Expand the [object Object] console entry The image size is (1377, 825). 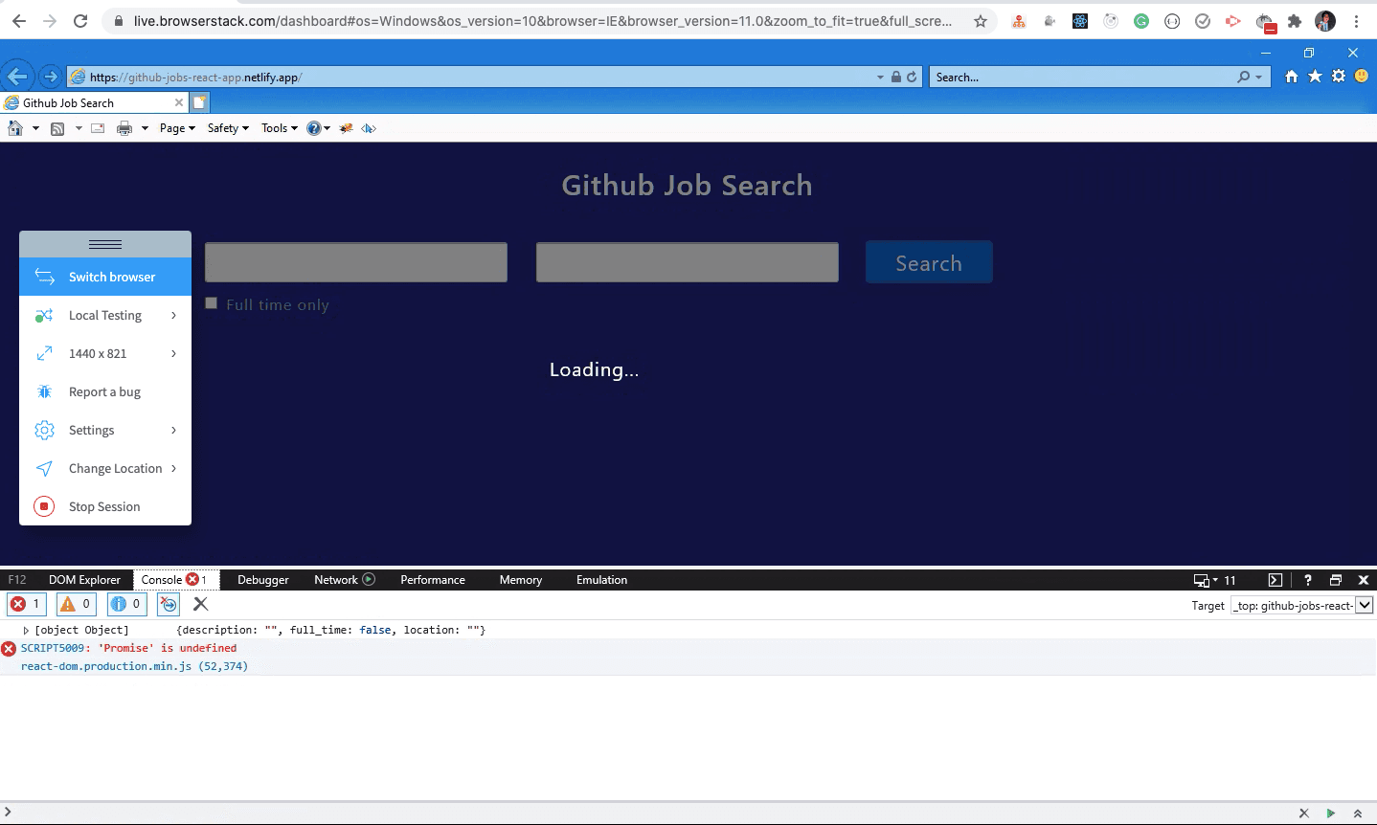(x=26, y=630)
